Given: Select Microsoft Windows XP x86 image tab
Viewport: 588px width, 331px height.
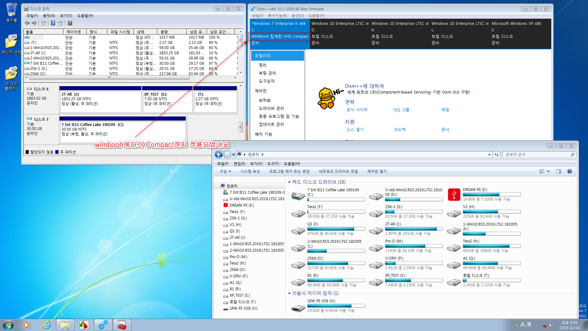Looking at the screenshot, I should 521,33.
